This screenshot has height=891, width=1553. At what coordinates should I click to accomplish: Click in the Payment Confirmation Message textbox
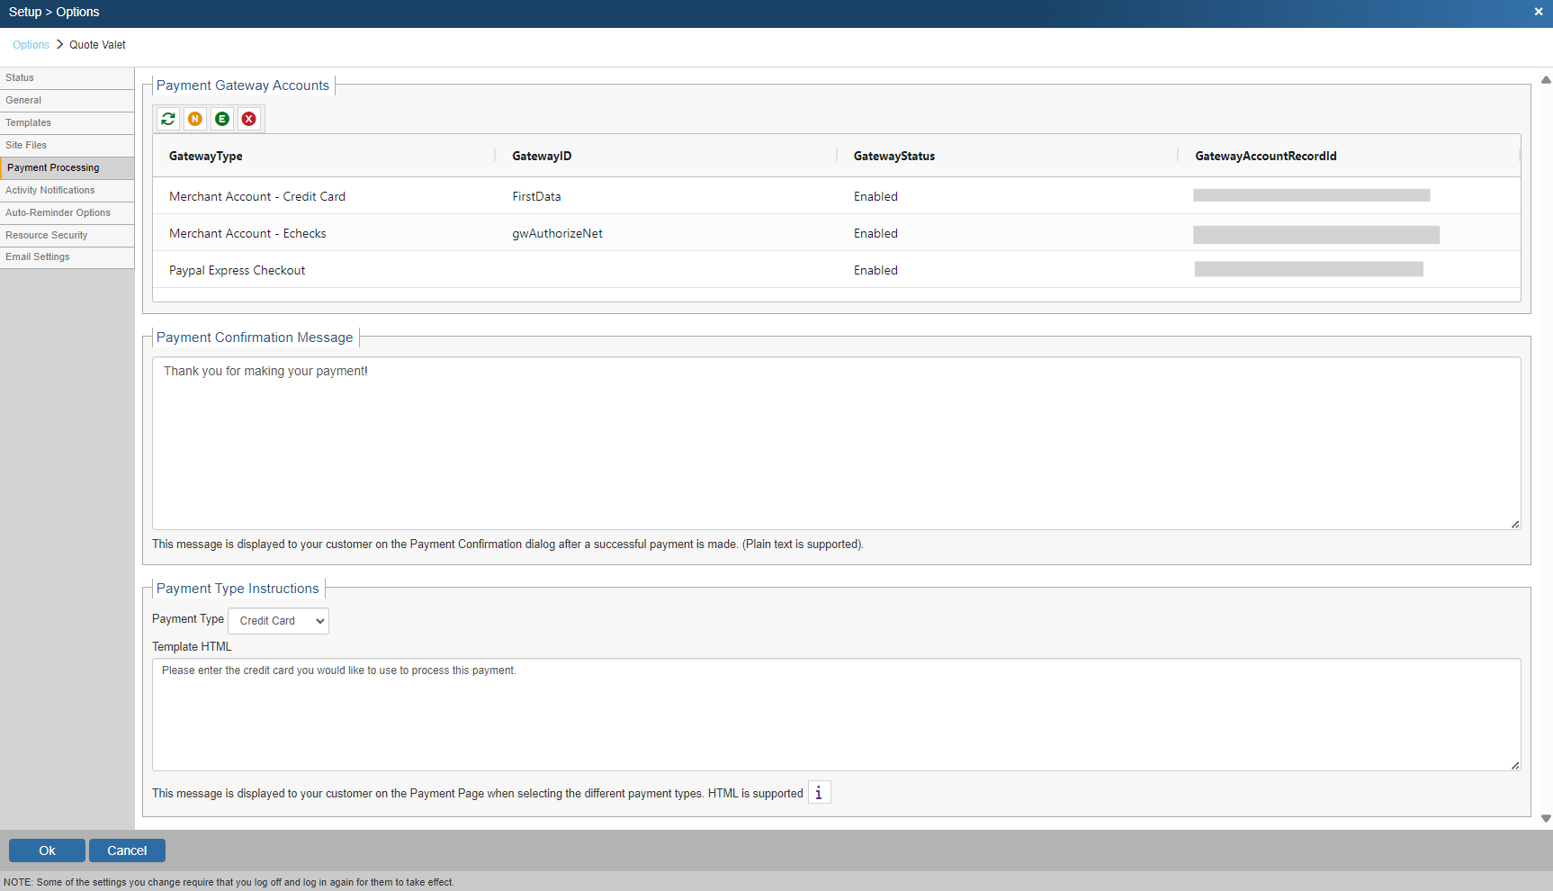click(x=836, y=443)
